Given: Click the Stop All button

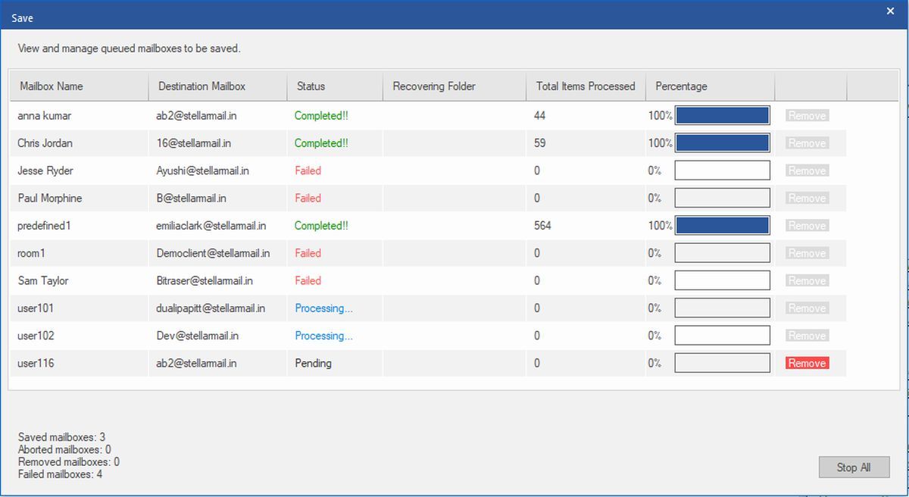Looking at the screenshot, I should 854,467.
